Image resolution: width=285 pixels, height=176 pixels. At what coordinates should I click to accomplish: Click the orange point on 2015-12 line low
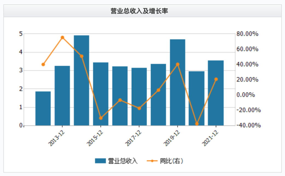click(101, 118)
